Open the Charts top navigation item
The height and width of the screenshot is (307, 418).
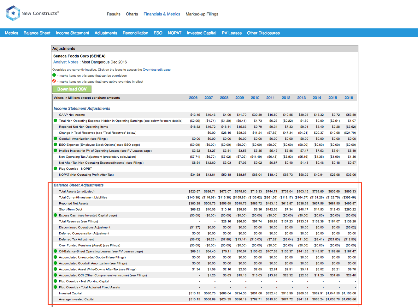point(132,14)
